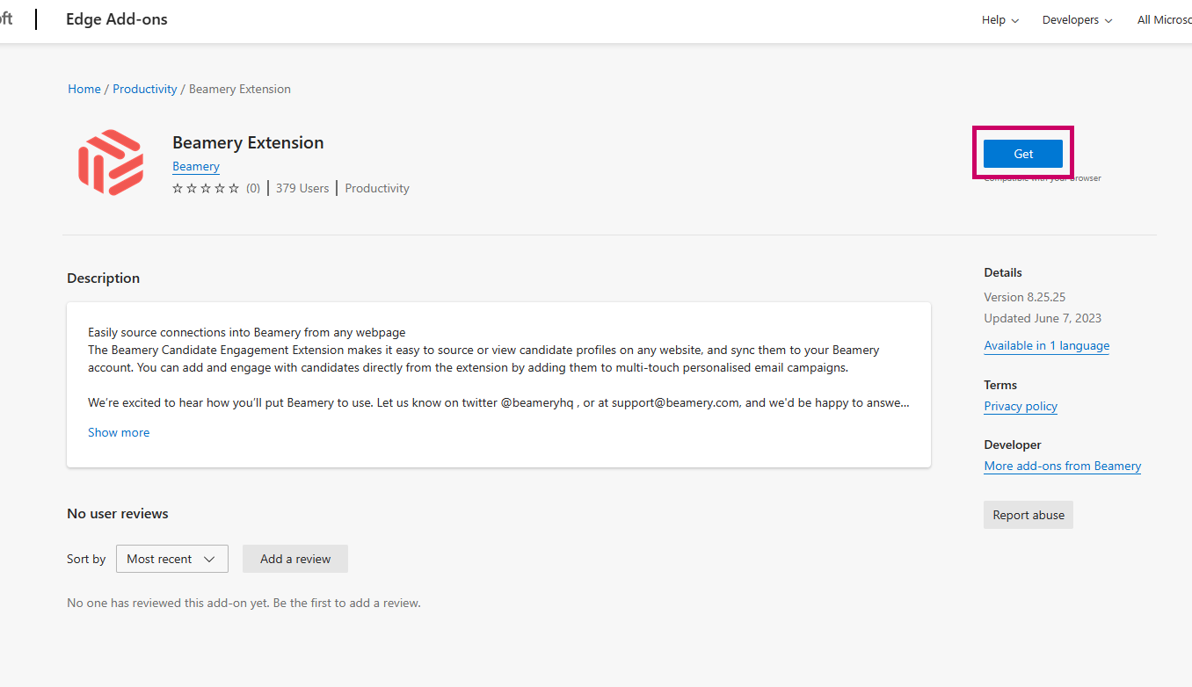
Task: Click the Get button
Action: click(1023, 154)
